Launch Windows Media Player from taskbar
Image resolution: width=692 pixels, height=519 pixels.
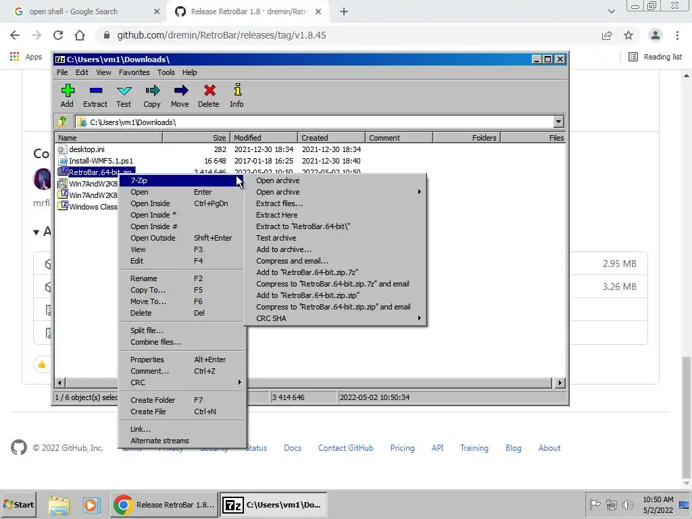(x=91, y=505)
